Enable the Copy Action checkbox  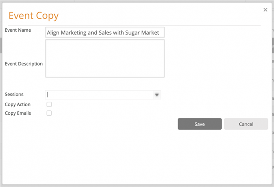49,104
